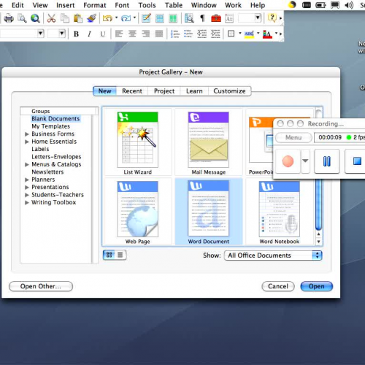365x365 pixels.
Task: Open the Tools menu
Action: click(147, 5)
